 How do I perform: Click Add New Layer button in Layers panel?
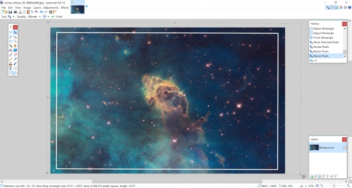click(312, 176)
